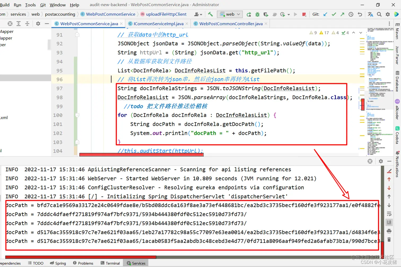Open the Window menu

click(58, 5)
